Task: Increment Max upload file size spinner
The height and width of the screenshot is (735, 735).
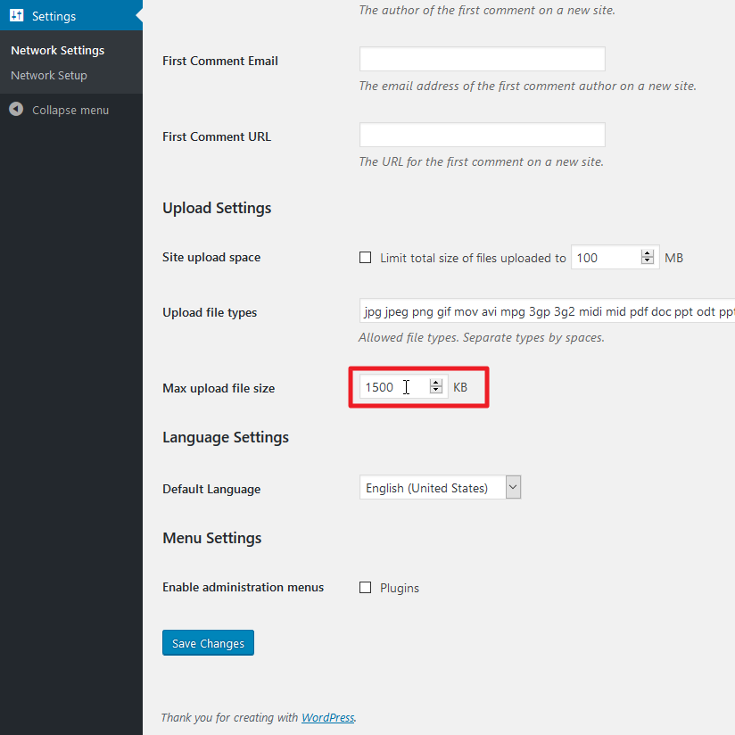Action: coord(436,383)
